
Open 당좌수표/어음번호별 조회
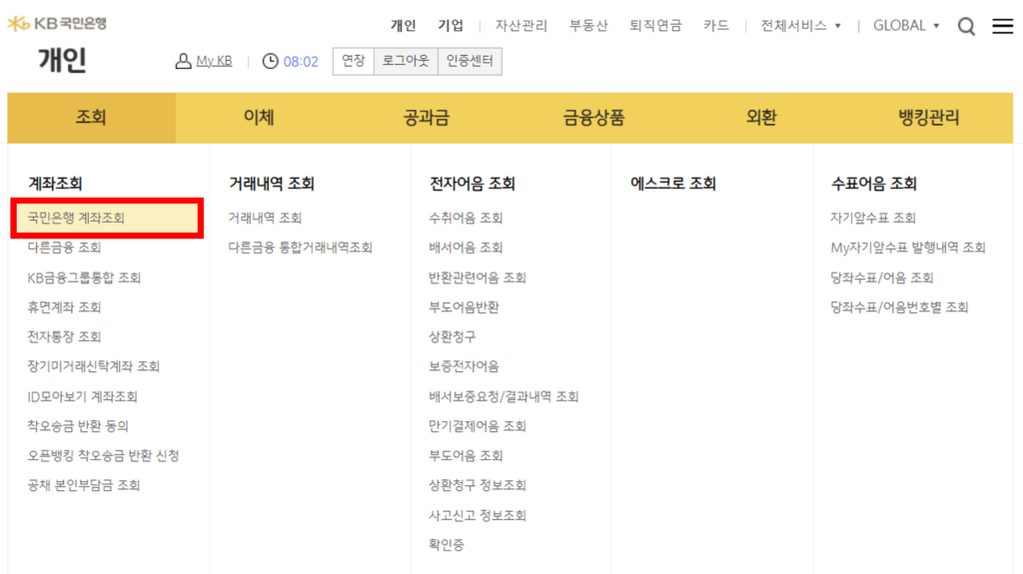point(899,307)
